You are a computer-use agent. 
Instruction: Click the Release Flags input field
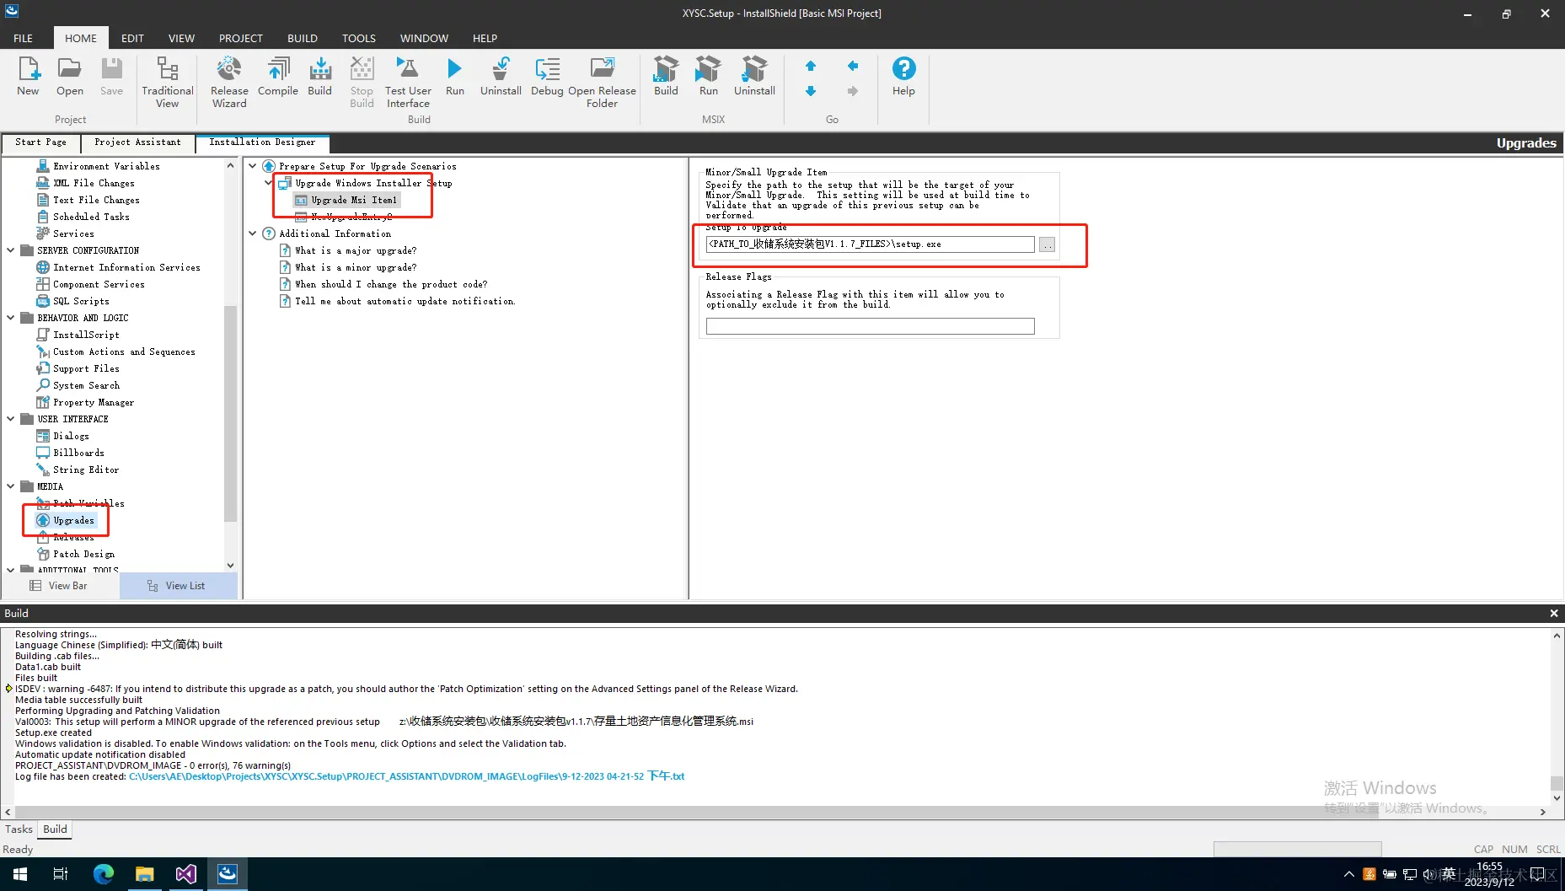(x=870, y=326)
